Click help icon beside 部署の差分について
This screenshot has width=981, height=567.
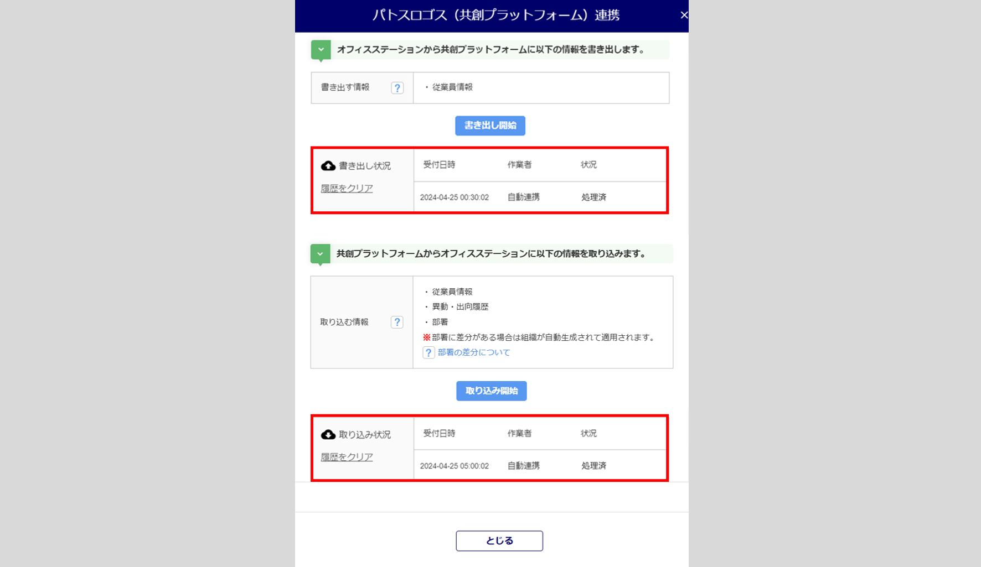click(x=428, y=353)
